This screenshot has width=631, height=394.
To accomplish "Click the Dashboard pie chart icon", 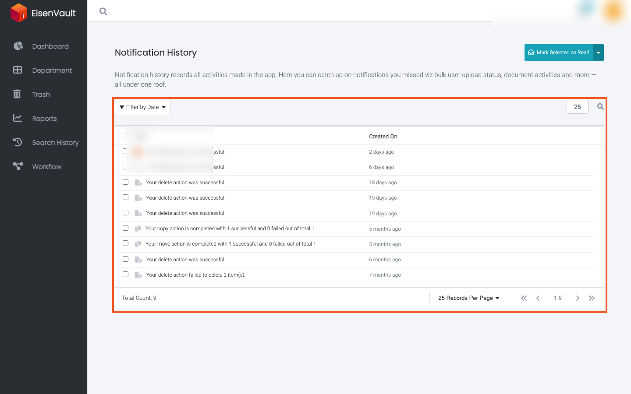I will point(18,46).
